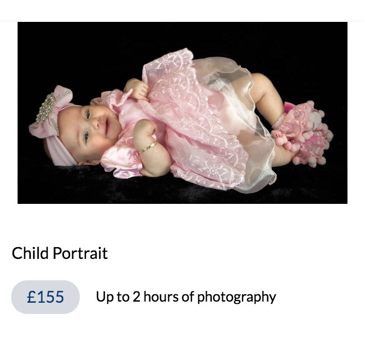Image resolution: width=365 pixels, height=337 pixels.
Task: Click the gold bracelet on baby's wrist
Action: [148, 147]
